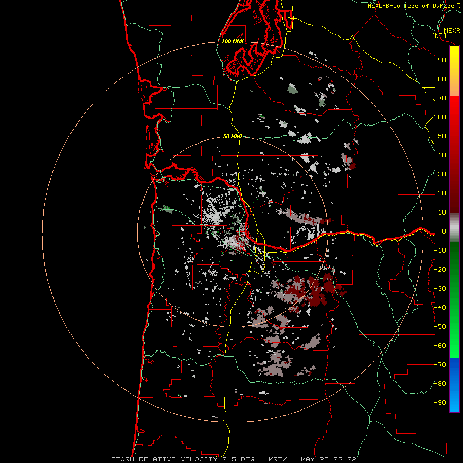Viewport: 463px width, 463px height.
Task: Click the -20 value on the velocity scale
Action: [x=440, y=270]
